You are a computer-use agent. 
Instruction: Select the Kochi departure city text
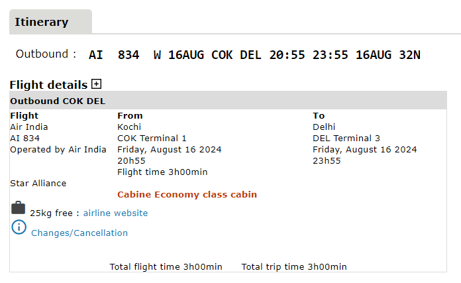[x=129, y=127]
